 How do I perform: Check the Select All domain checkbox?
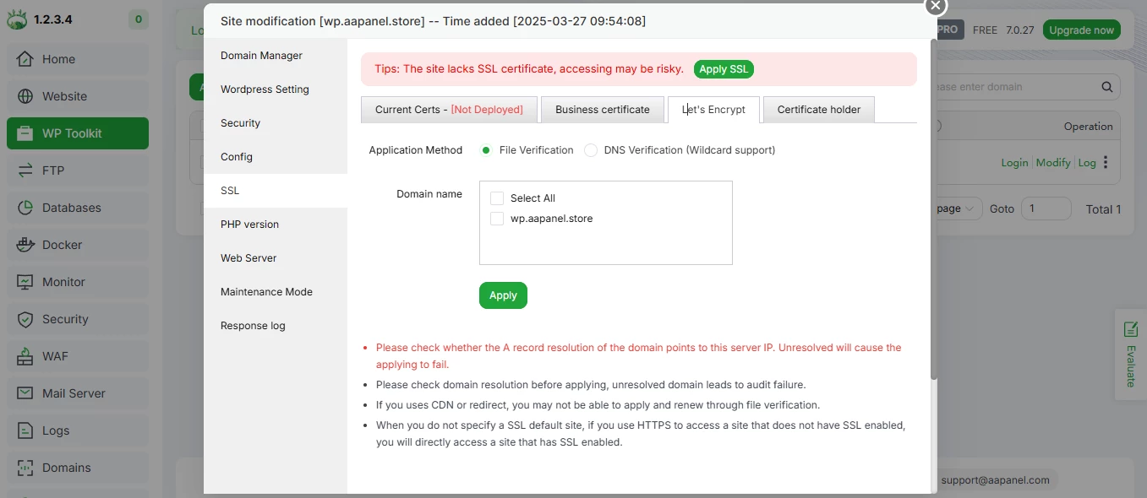point(497,198)
